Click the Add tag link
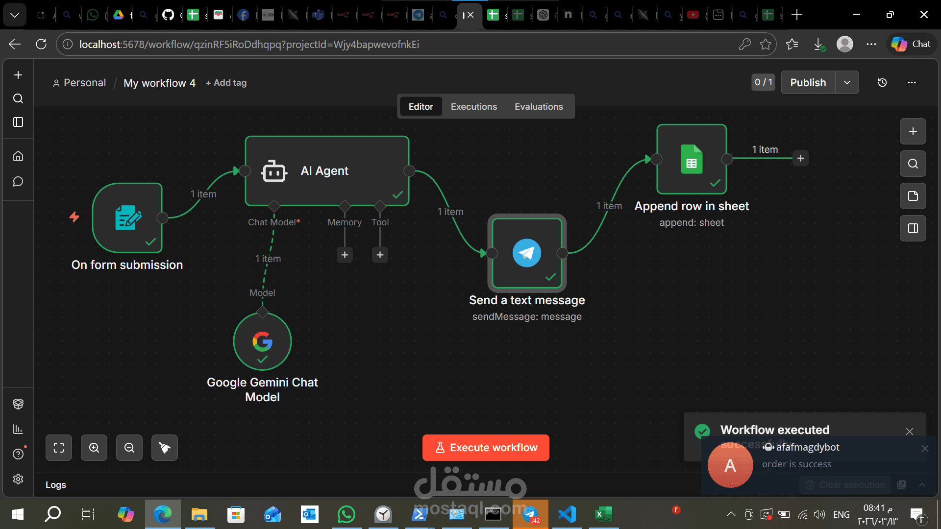 [x=226, y=83]
